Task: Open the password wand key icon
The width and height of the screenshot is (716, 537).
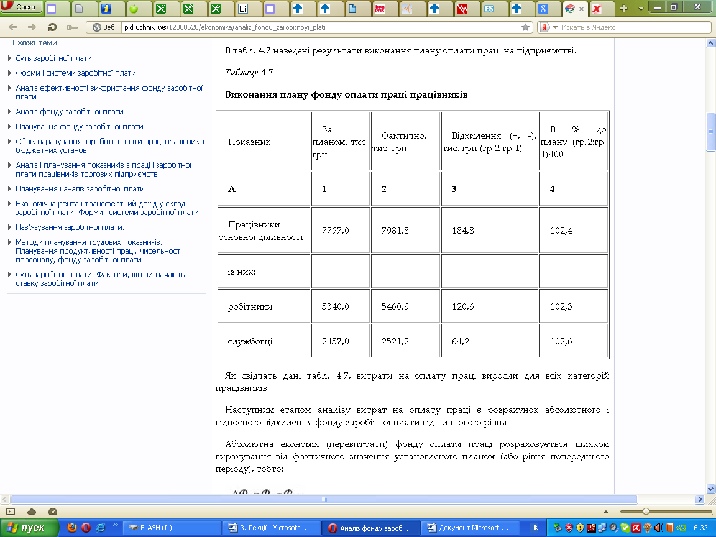Action: pyautogui.click(x=72, y=27)
